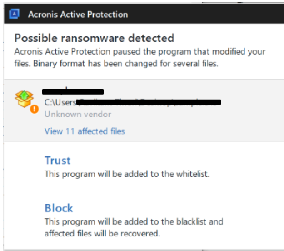Click the suspicious program's box icon
Image resolution: width=284 pixels, height=251 pixels.
tap(24, 99)
